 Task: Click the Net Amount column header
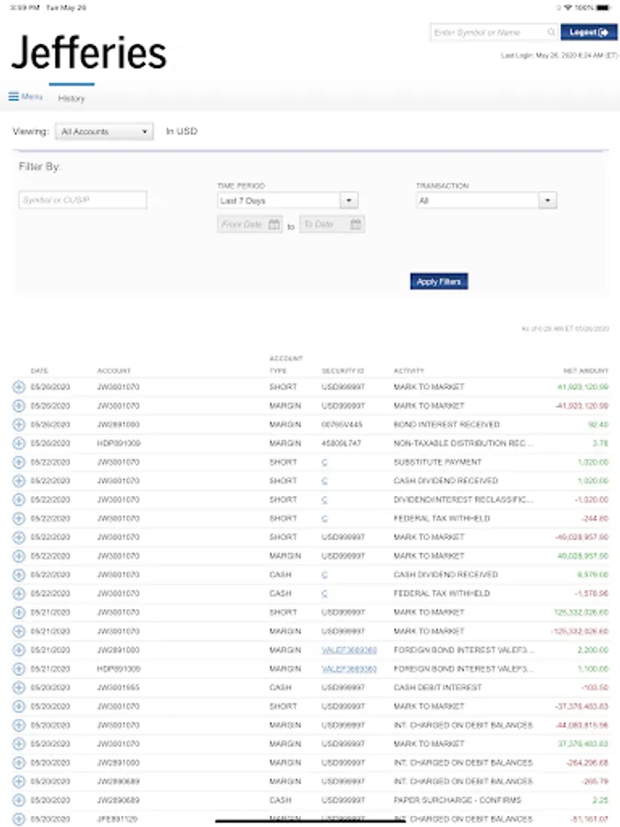586,371
